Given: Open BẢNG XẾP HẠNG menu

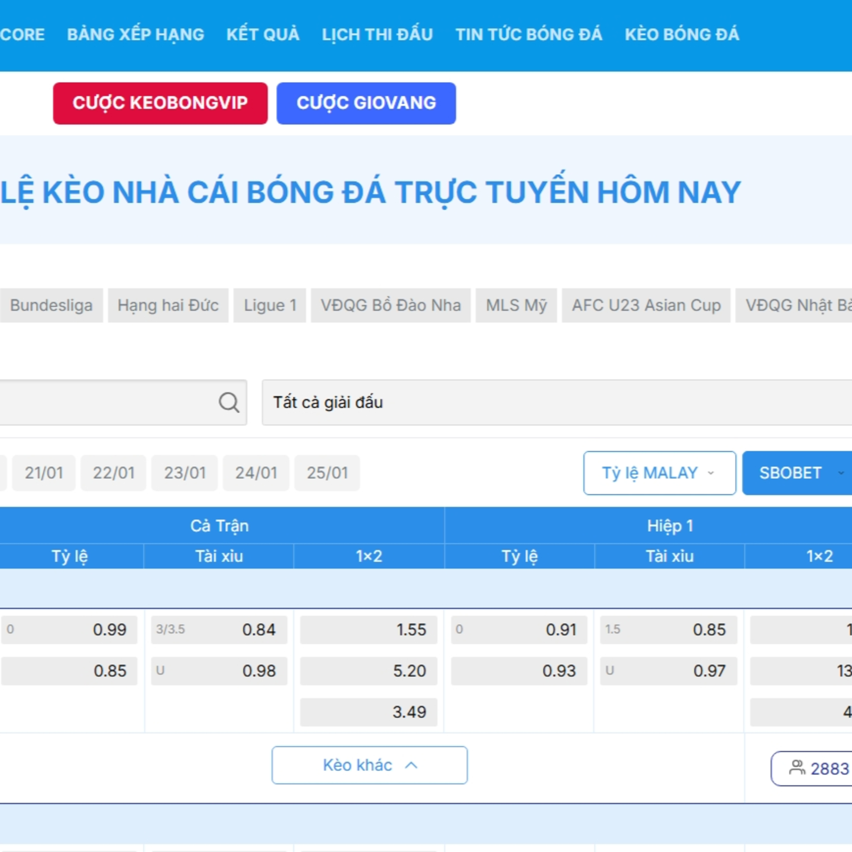Looking at the screenshot, I should click(x=135, y=34).
